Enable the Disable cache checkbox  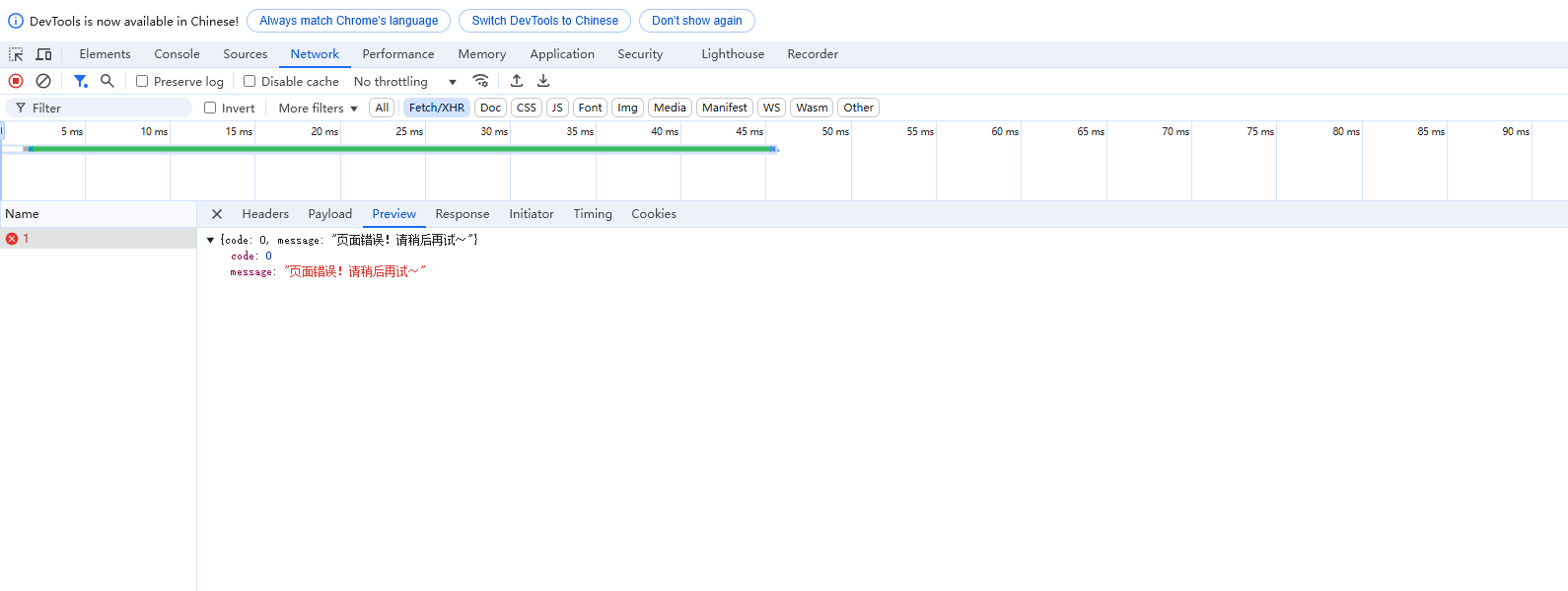[249, 81]
